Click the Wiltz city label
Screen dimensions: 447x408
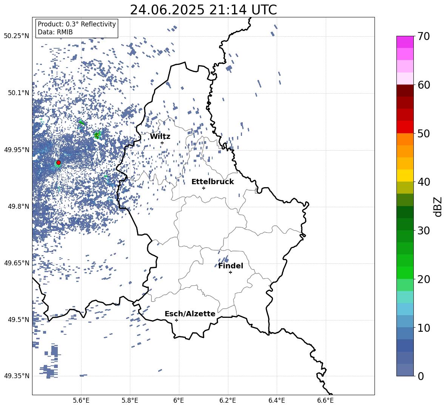point(160,137)
